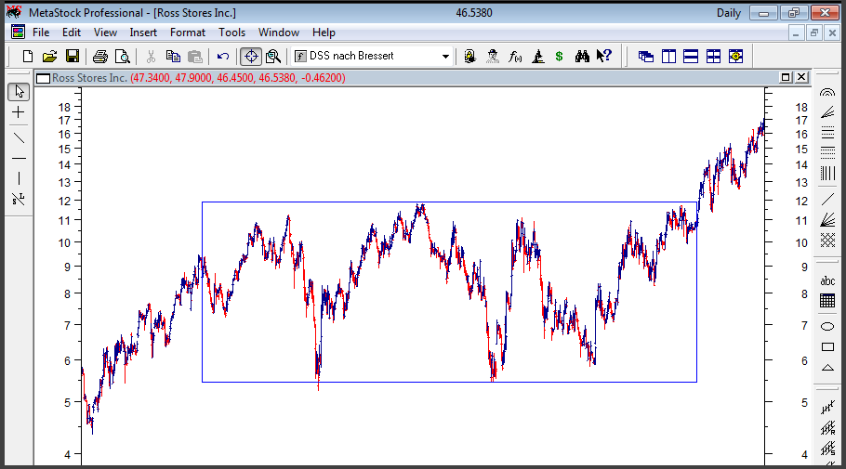This screenshot has height=469, width=846.
Task: Click the green dollar sign icon
Action: point(559,56)
